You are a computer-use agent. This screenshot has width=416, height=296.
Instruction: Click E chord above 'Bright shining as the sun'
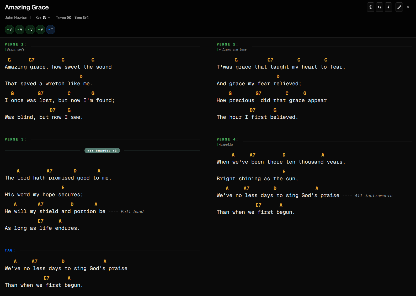(284, 172)
